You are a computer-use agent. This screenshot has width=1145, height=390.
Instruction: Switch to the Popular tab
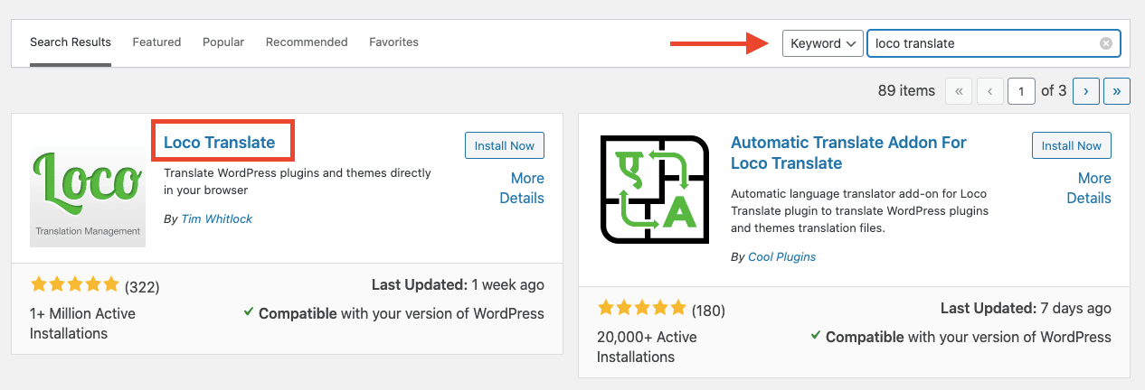pyautogui.click(x=223, y=42)
